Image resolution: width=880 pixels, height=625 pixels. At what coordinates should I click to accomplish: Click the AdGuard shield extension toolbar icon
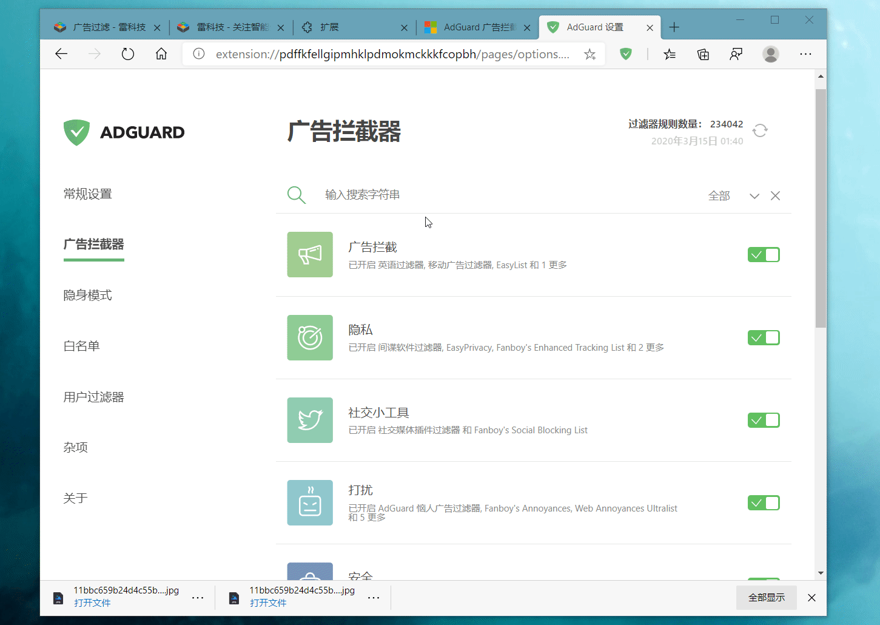[x=626, y=54]
